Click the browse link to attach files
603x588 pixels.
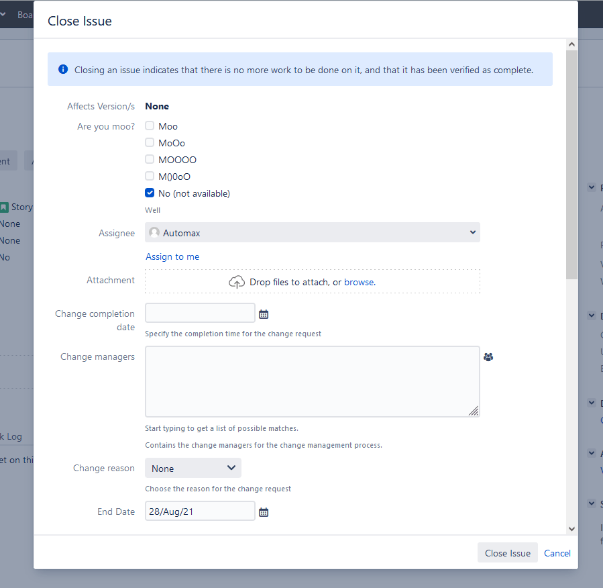point(359,283)
